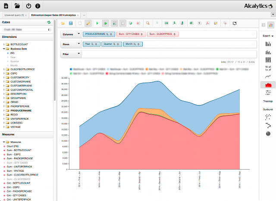Click the Sum - CLSCIFPRICE measure chip
Screen dimensions: 276x201
pyautogui.click(x=164, y=34)
